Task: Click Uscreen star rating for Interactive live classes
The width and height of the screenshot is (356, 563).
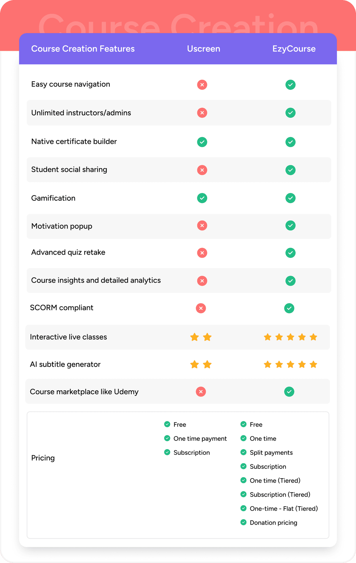Action: (x=201, y=337)
